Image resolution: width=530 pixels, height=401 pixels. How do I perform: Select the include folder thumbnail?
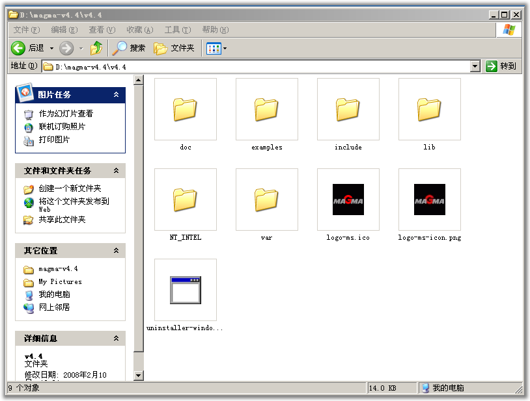pos(348,109)
